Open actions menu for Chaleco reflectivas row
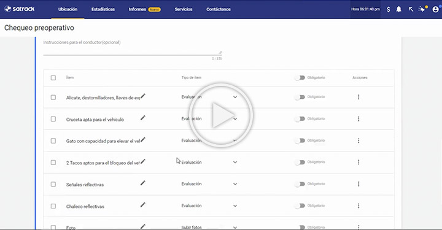Screen dimensions: 442x230 (359, 206)
